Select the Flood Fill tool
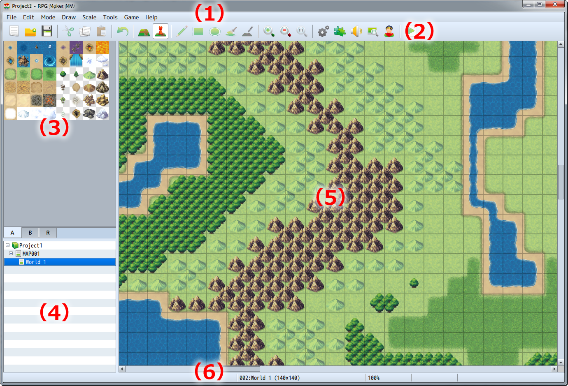Image resolution: width=568 pixels, height=386 pixels. [230, 31]
